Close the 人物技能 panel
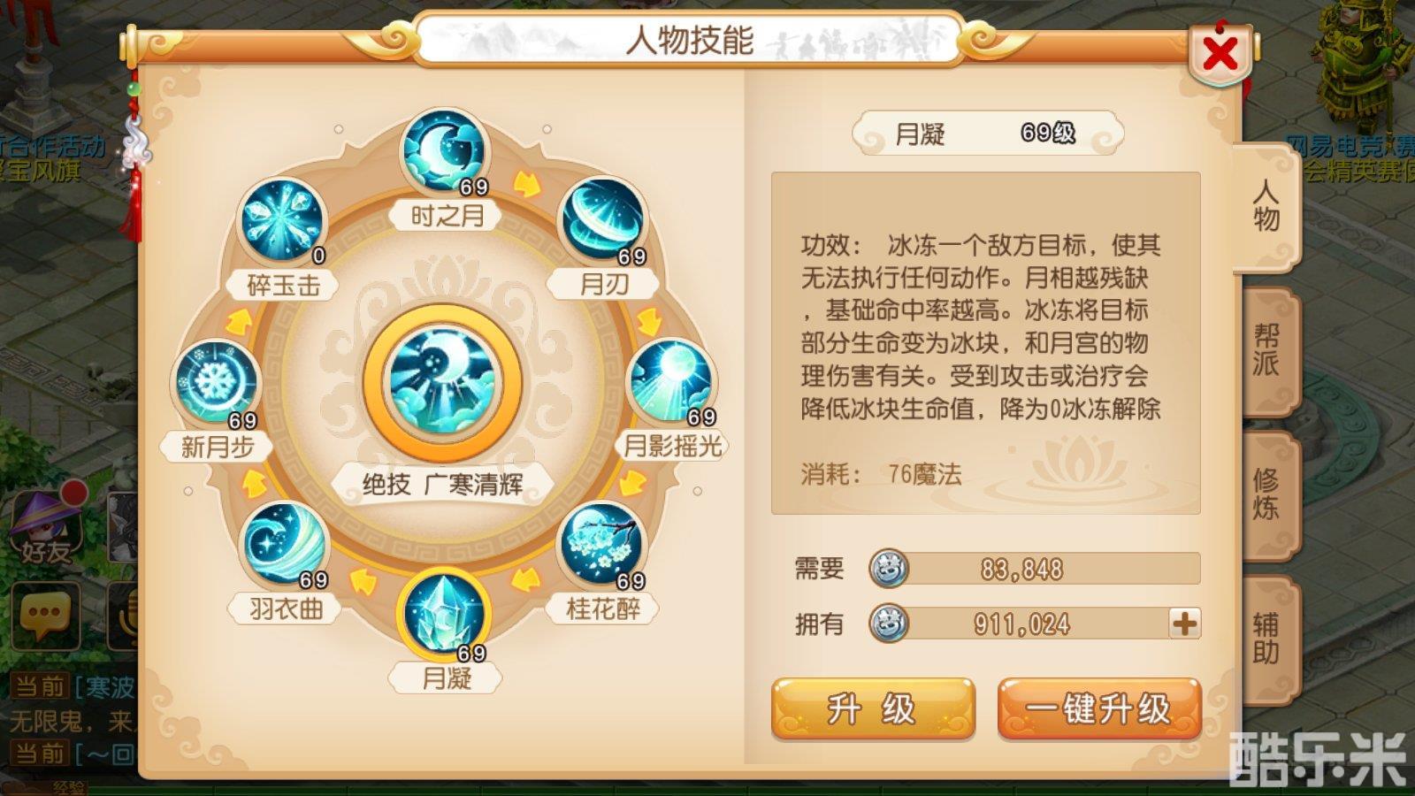 (x=1220, y=55)
